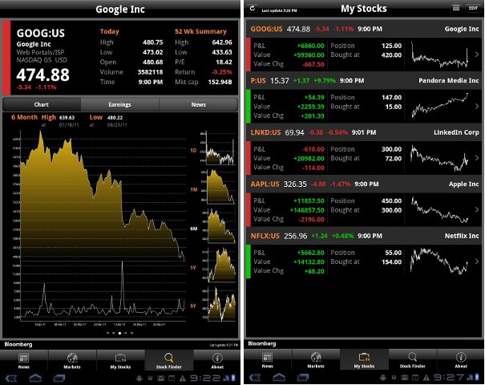The image size is (485, 385).
Task: Tap Android back arrow on My Stocks screen
Action: (255, 378)
